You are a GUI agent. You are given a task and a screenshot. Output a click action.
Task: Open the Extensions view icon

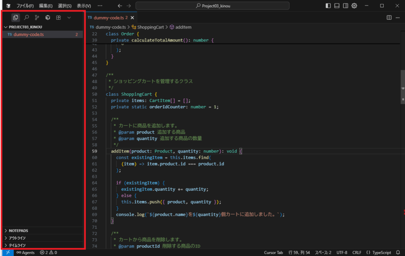59,17
